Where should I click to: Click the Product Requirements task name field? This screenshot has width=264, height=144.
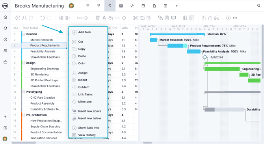pos(45,45)
